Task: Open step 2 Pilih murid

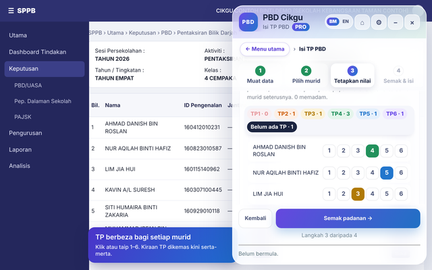Action: point(306,75)
